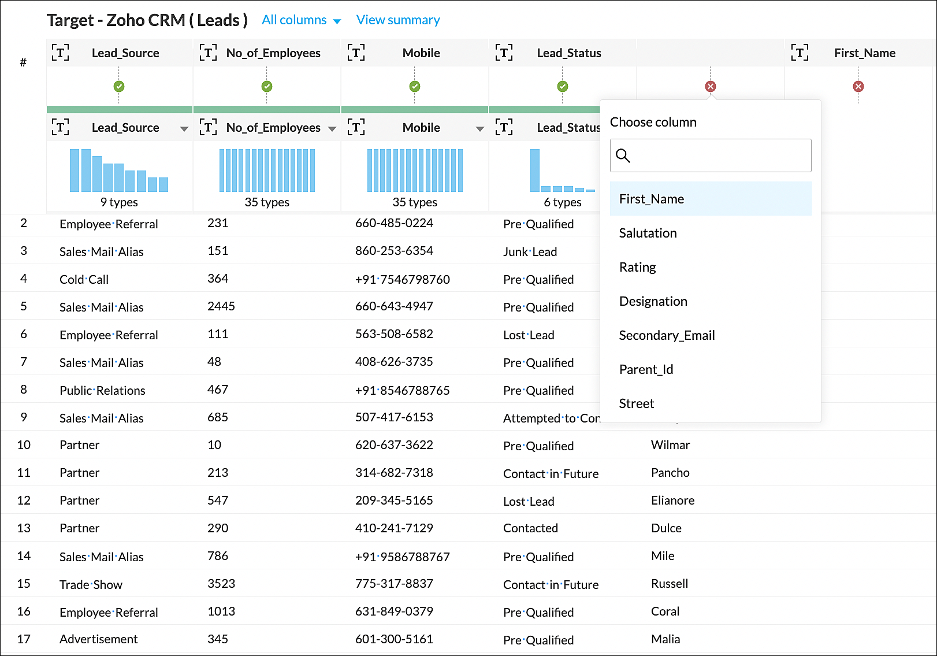This screenshot has height=656, width=937.
Task: Choose Secondary_Email from the column list
Action: pos(667,335)
